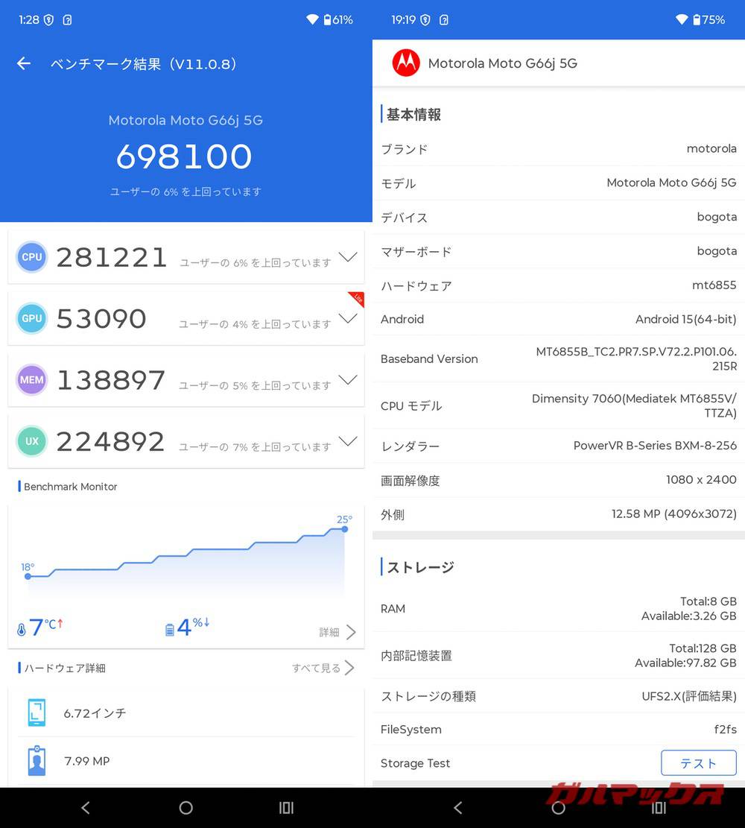Viewport: 745px width, 828px height.
Task: Open the recent apps navigation button
Action: (286, 808)
